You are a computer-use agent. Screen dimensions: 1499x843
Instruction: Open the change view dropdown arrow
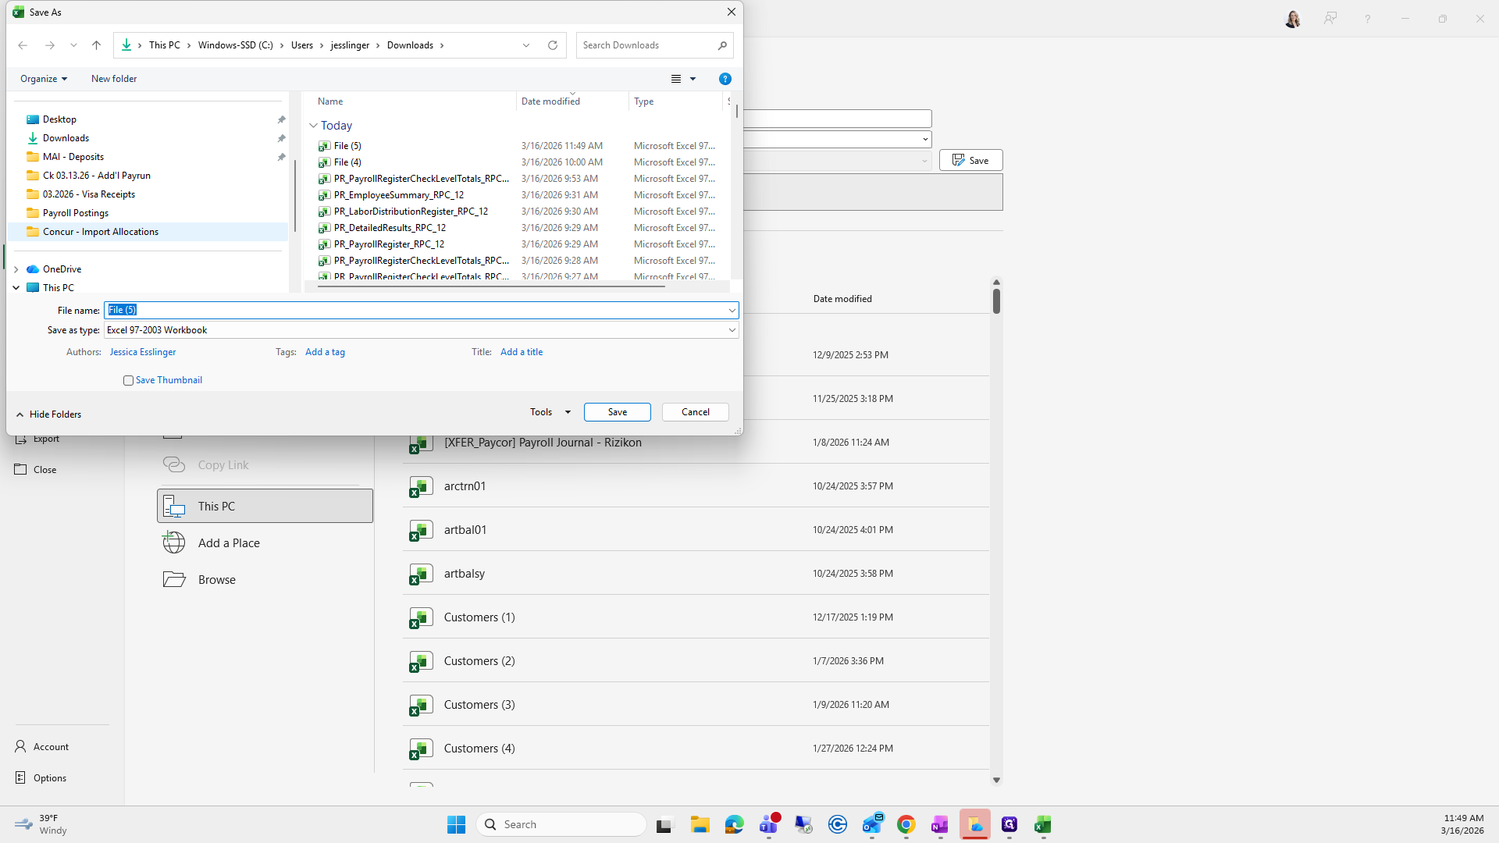[693, 79]
